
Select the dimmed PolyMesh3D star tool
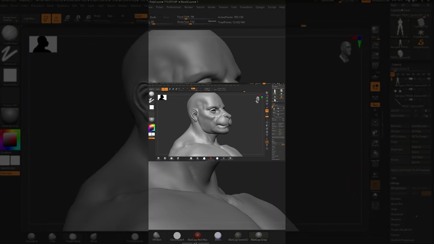421,33
